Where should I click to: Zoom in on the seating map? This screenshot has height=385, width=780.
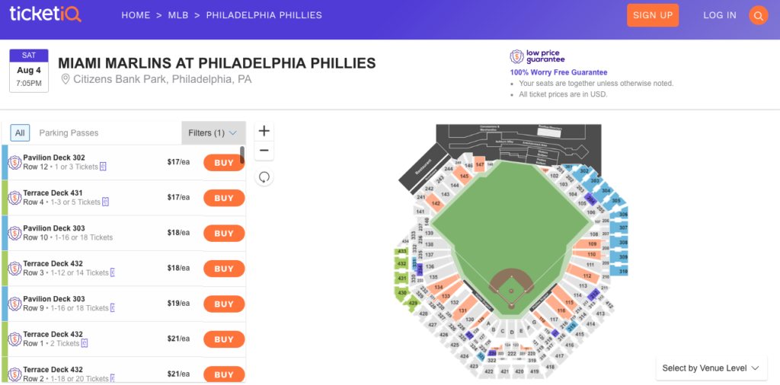click(x=264, y=131)
